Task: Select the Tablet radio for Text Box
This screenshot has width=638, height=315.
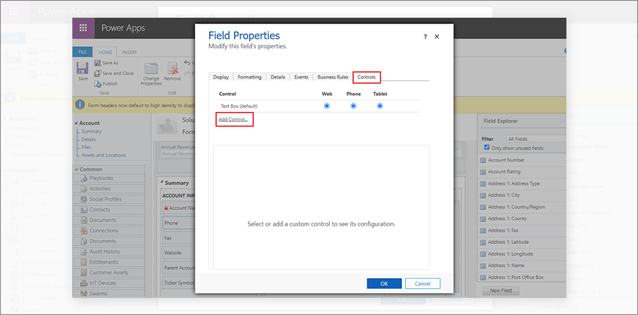Action: click(380, 106)
